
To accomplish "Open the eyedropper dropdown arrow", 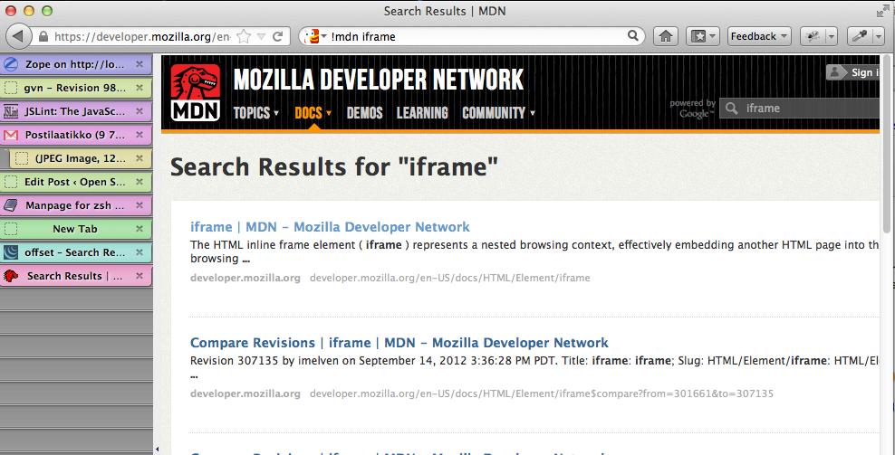I will pos(879,36).
